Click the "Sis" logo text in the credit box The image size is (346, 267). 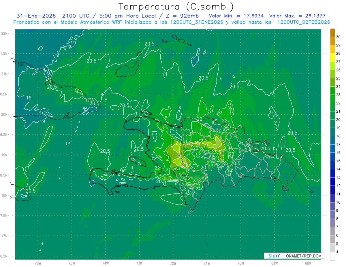tap(272, 256)
